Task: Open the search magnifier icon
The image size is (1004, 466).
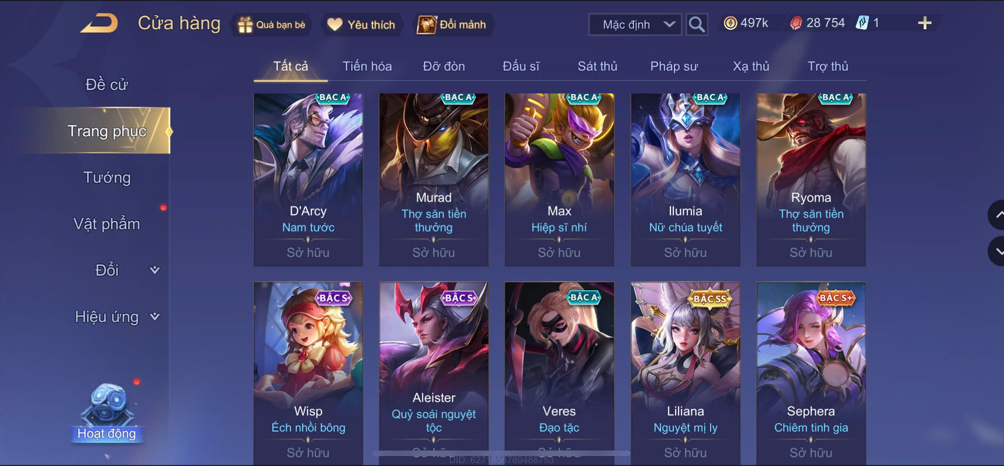Action: click(697, 25)
